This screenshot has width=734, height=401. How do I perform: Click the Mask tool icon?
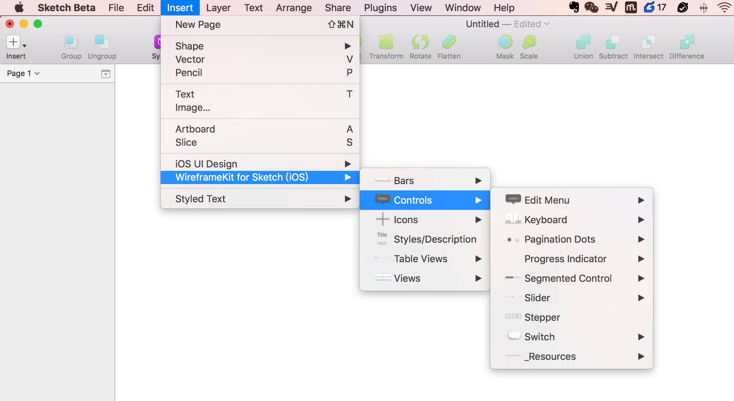click(x=505, y=42)
